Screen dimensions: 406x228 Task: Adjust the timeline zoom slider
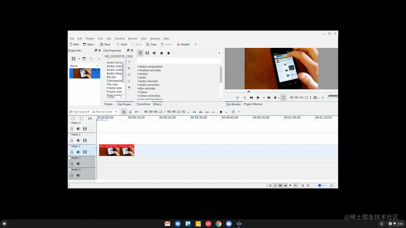point(320,185)
